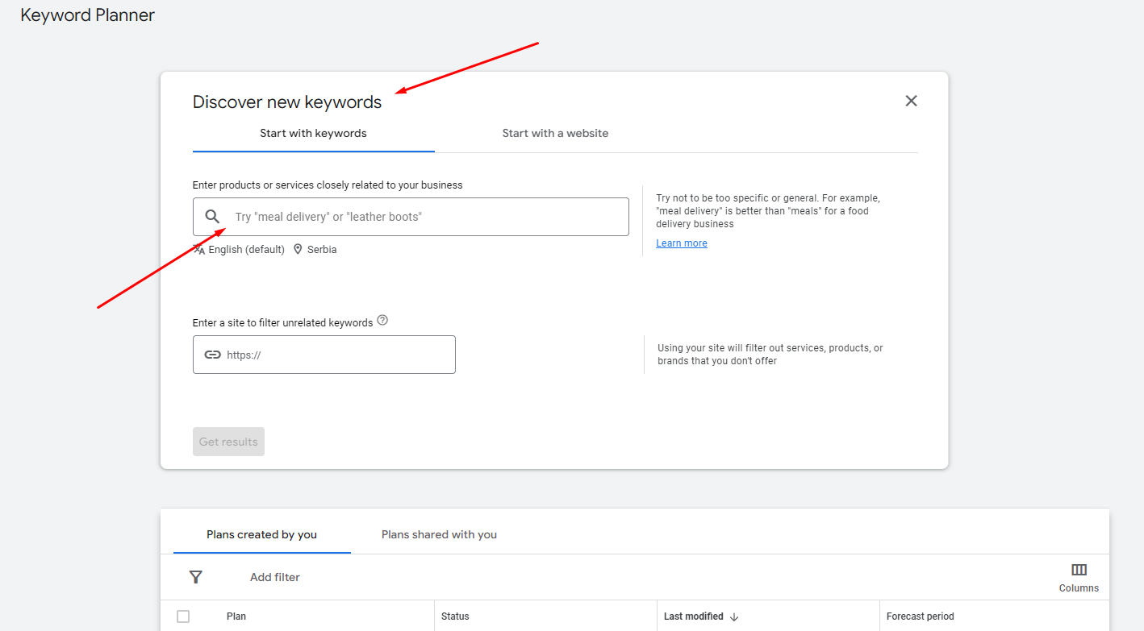Viewport: 1144px width, 631px height.
Task: Click the help icon next to site filter
Action: click(382, 321)
